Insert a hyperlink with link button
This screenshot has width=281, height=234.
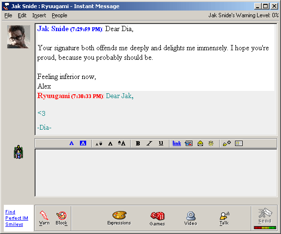point(177,144)
